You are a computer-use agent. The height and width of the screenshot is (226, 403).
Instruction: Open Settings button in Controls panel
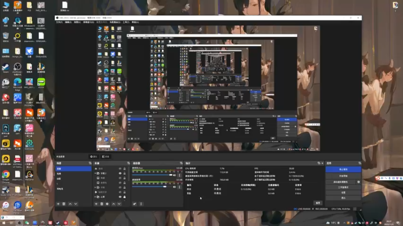[343, 193]
